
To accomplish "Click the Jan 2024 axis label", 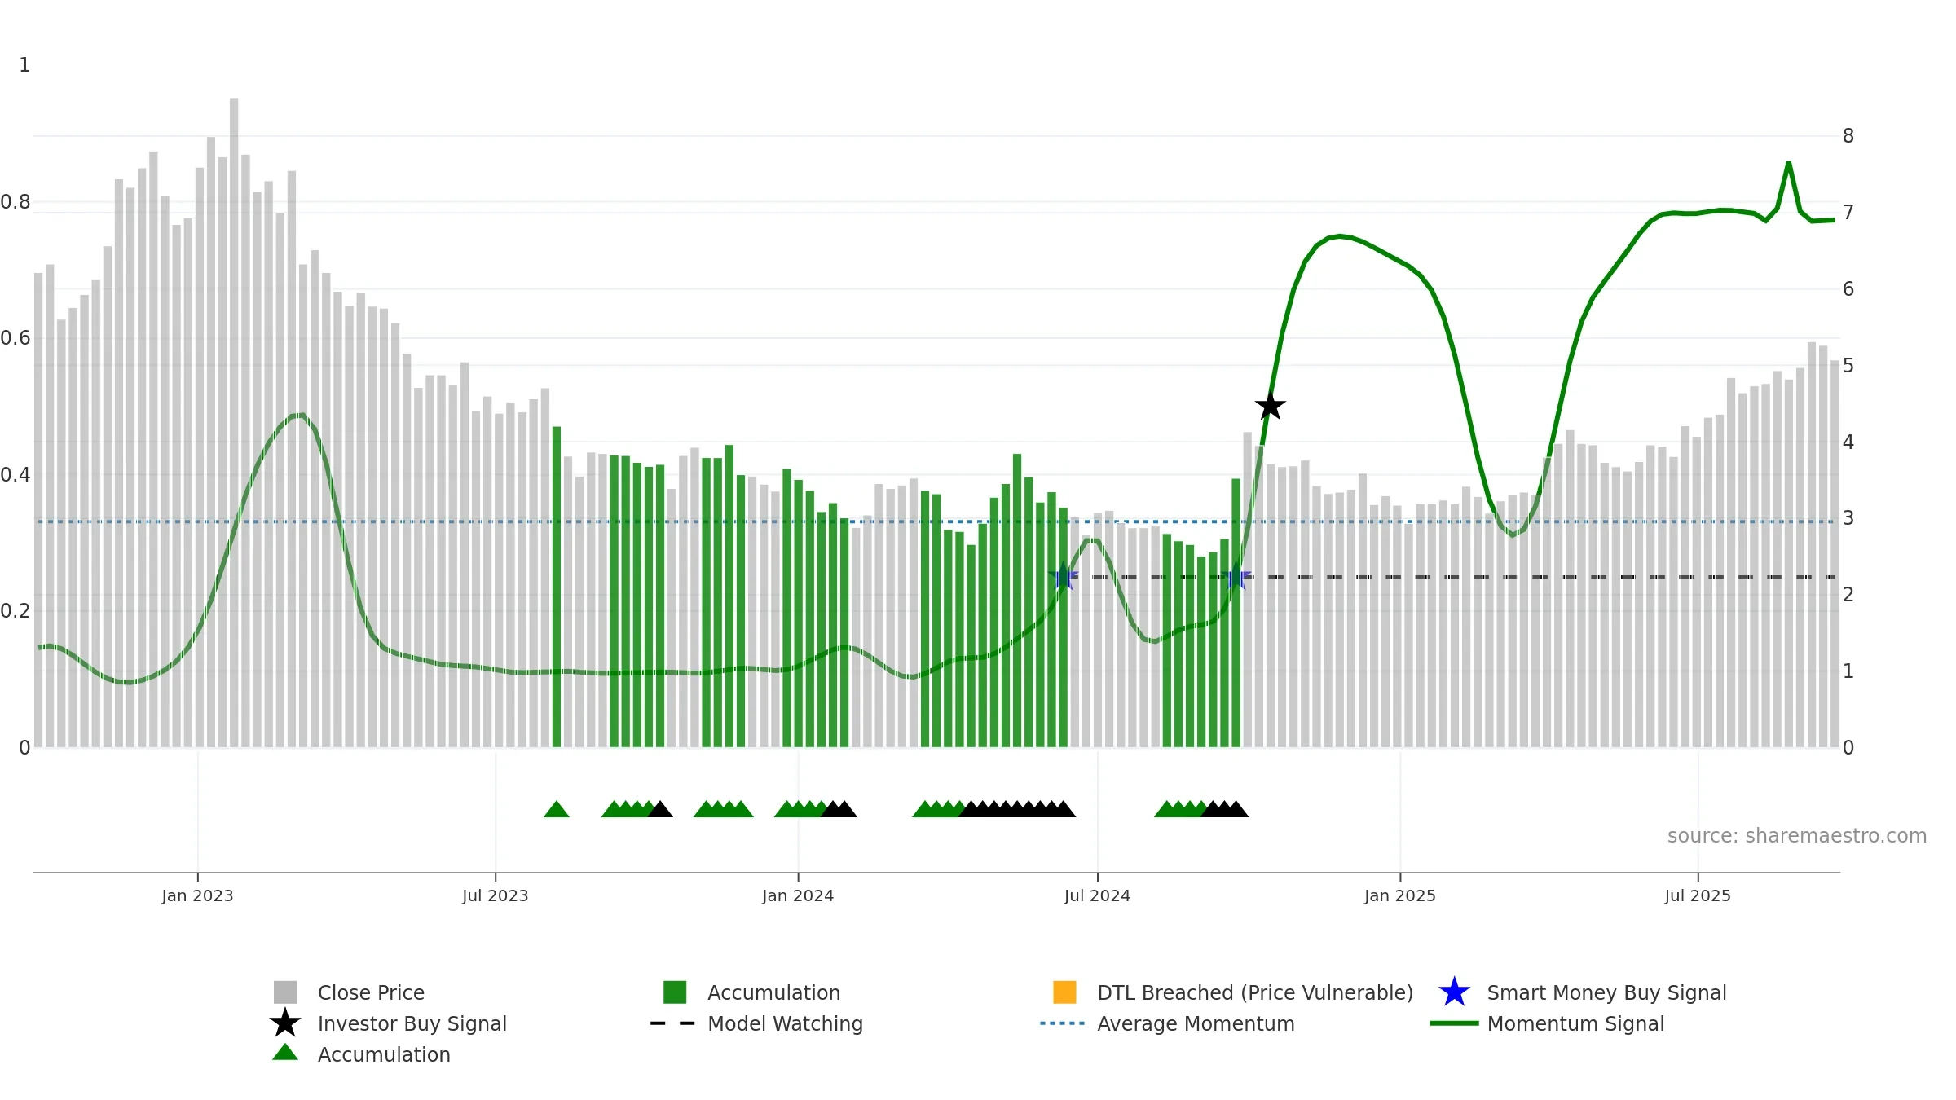I will point(798,896).
